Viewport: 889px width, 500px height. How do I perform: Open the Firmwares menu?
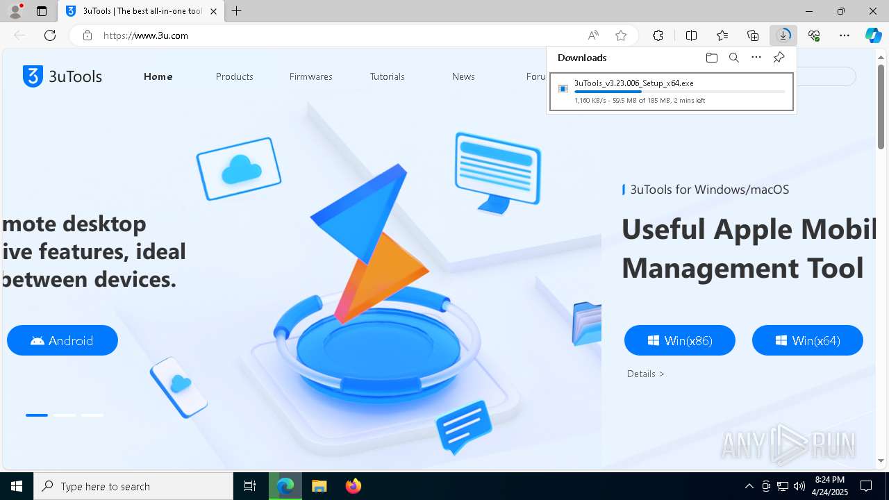pos(310,76)
